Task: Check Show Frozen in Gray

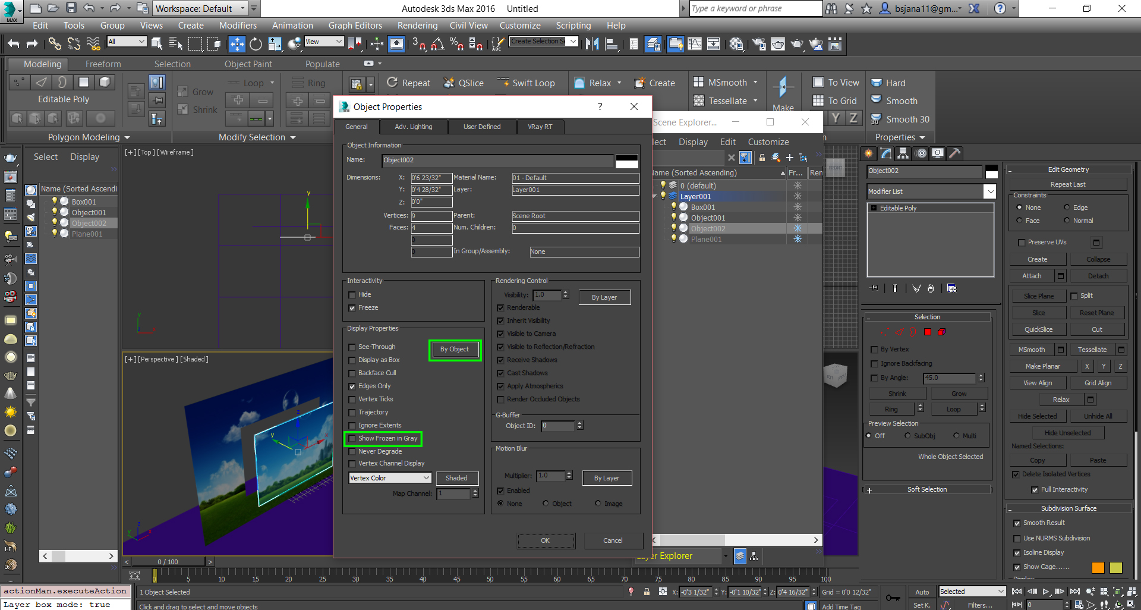Action: point(352,439)
